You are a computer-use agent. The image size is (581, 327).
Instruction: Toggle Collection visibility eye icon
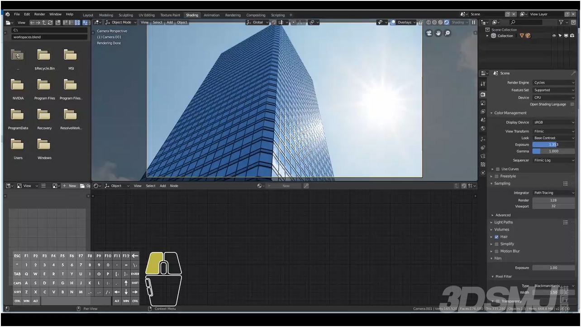554,36
